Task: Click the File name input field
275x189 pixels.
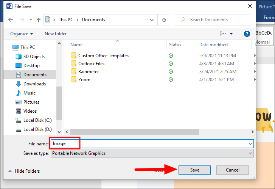Action: (151, 144)
